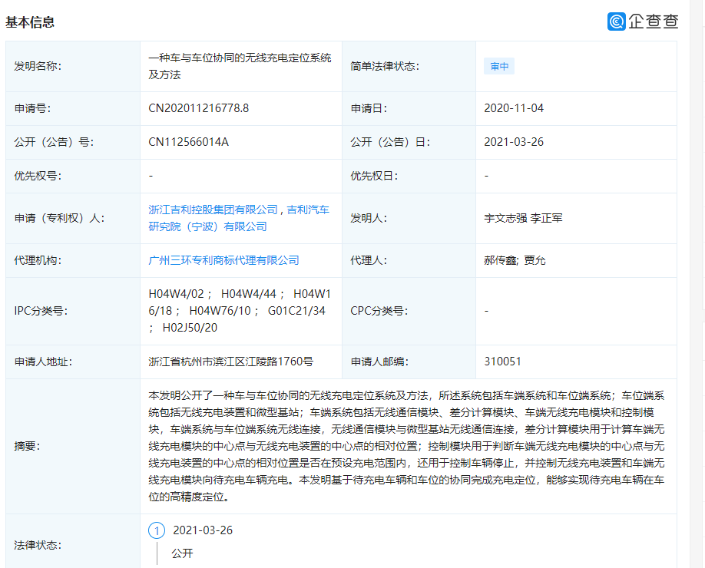Click the 申请日 label cell

(409, 108)
